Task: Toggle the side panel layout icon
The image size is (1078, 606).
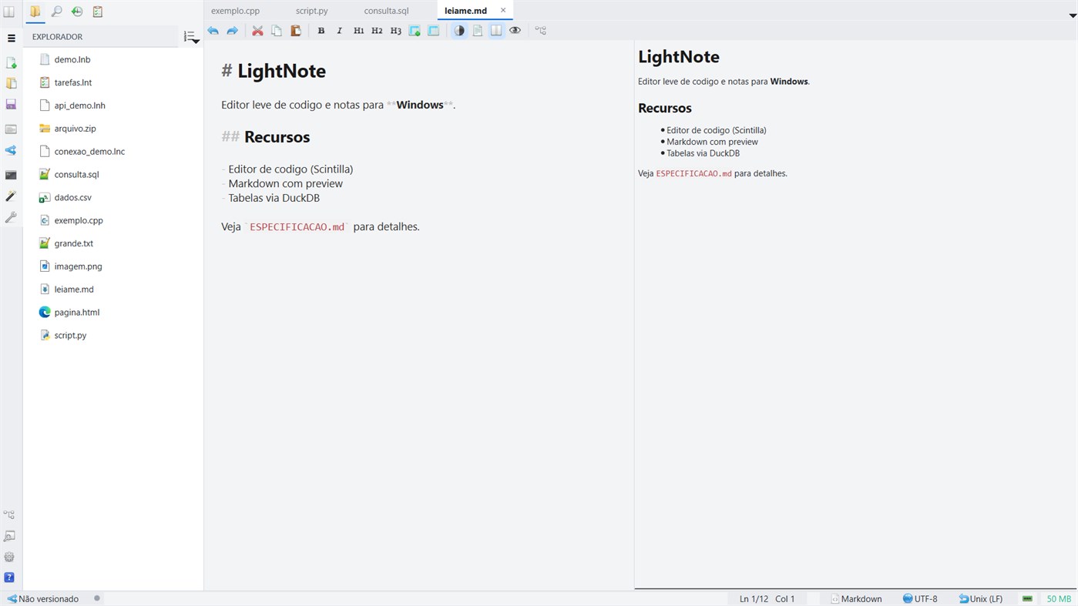Action: pos(9,12)
